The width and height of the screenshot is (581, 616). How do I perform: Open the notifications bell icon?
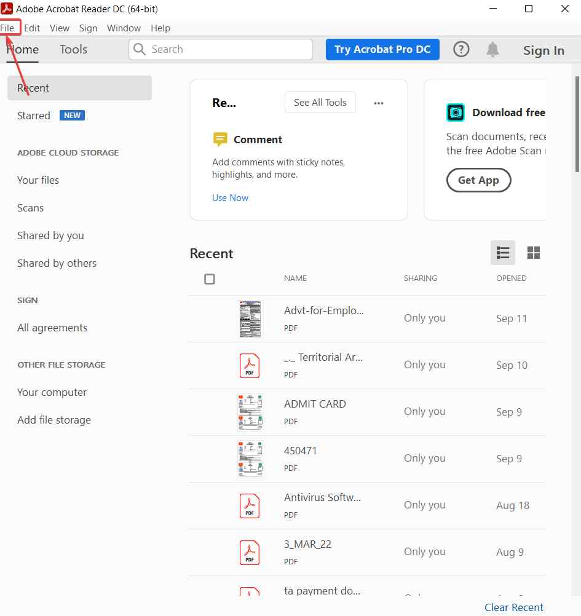coord(492,50)
